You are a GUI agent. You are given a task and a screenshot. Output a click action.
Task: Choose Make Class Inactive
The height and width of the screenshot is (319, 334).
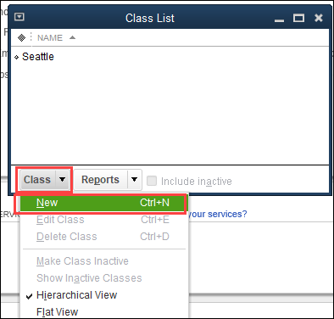[x=104, y=261]
